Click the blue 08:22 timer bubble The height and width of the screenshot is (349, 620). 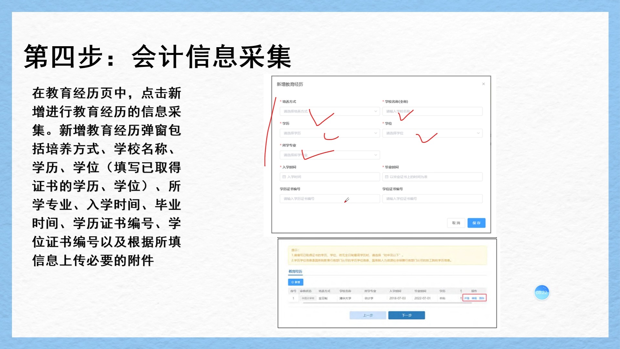(x=542, y=292)
